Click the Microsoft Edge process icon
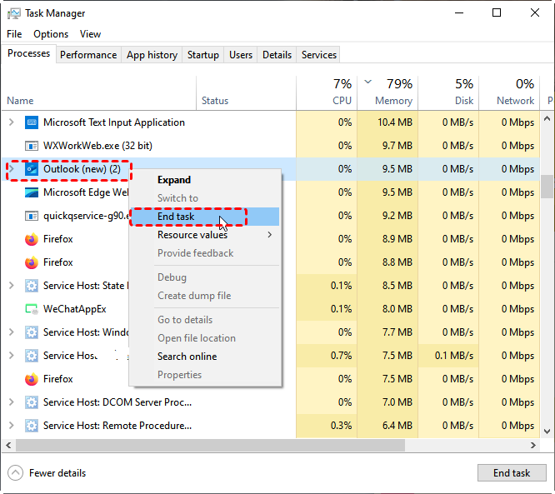 (32, 192)
